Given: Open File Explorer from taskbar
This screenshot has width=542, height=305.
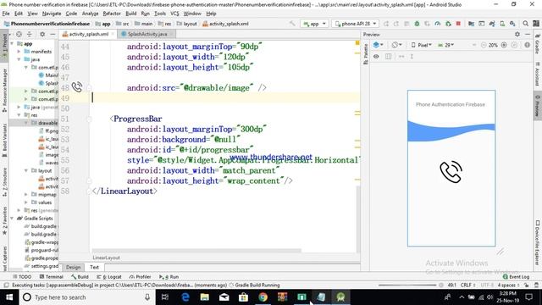Looking at the screenshot, I should 205,297.
